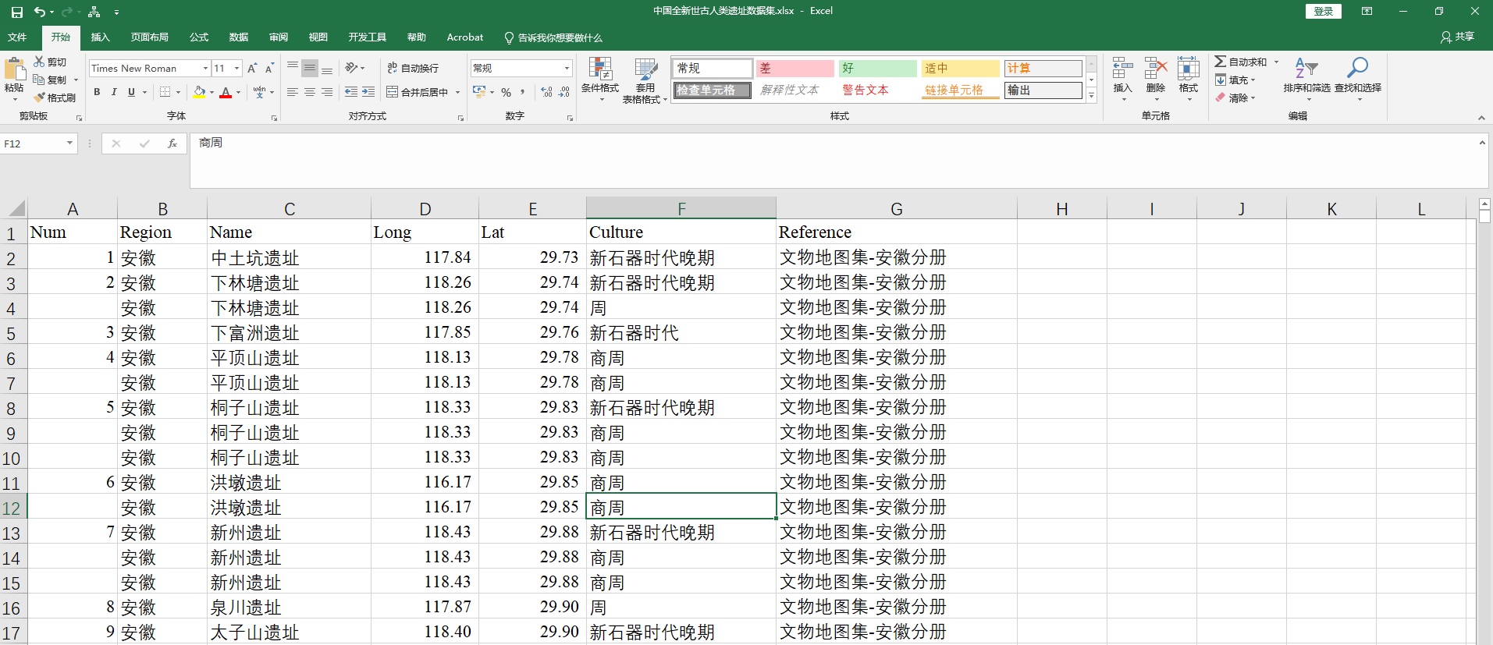Click the Find and Select magnifier icon
This screenshot has width=1493, height=645.
pyautogui.click(x=1357, y=69)
